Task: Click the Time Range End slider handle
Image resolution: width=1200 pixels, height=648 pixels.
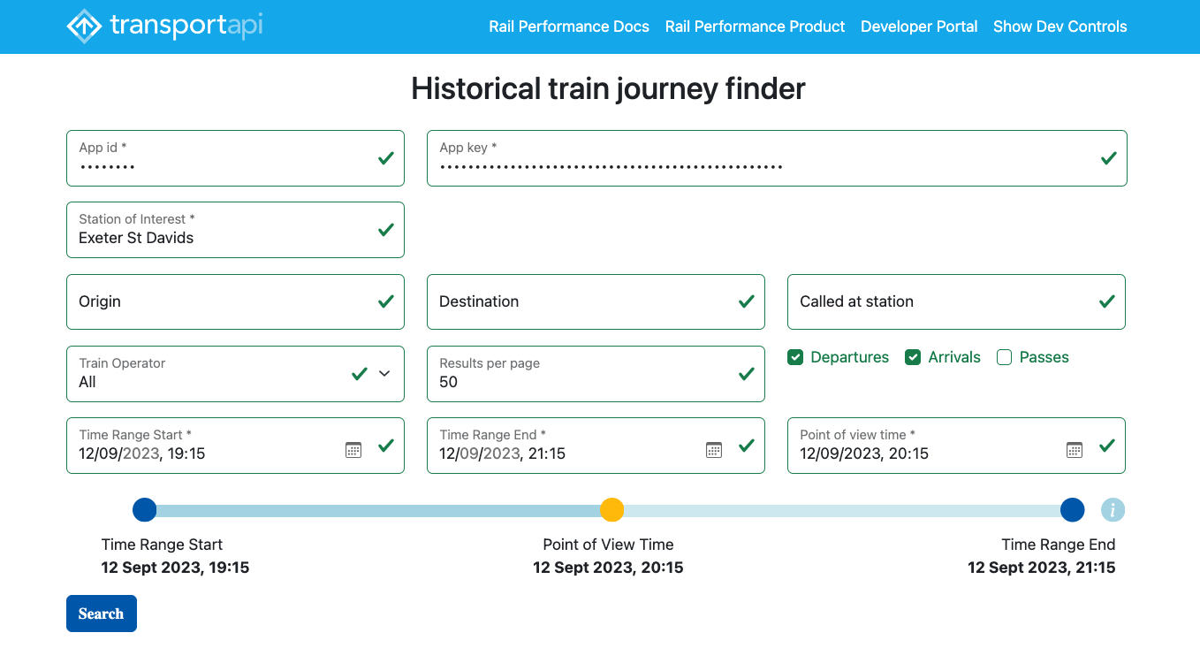Action: (x=1072, y=510)
